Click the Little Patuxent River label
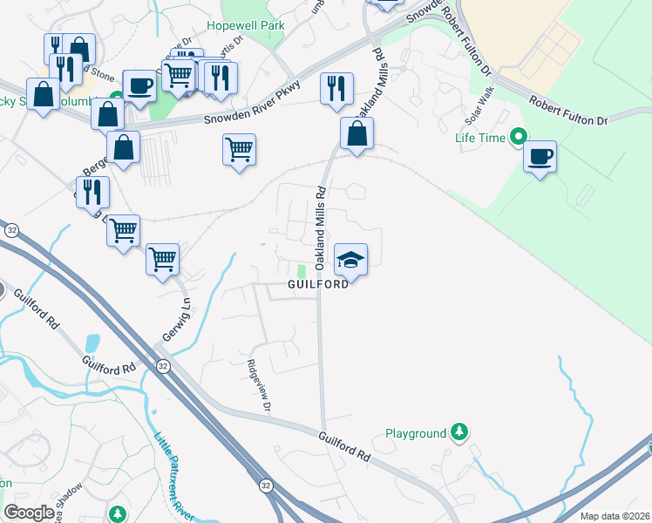Image resolution: width=652 pixels, height=523 pixels. tap(173, 477)
